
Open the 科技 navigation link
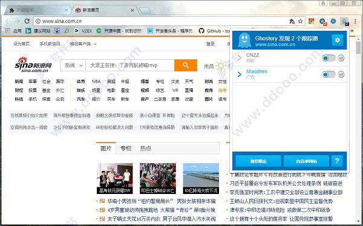(x=19, y=99)
